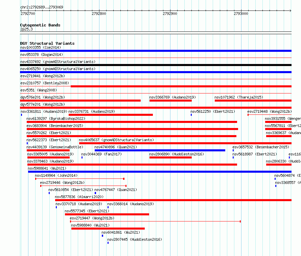301x256 pixels.
Task: Click the nsv2806890 (Huddleston2016) label
Action: point(177,154)
